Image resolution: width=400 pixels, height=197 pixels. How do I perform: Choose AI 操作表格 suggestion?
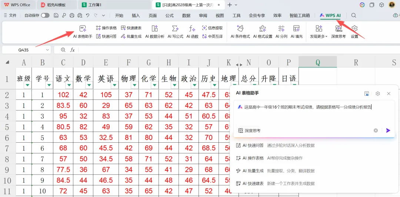[269, 158]
